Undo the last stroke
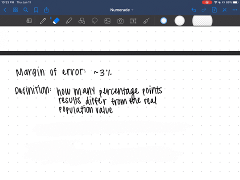Viewport: 240px width, 180px height. 193,10
